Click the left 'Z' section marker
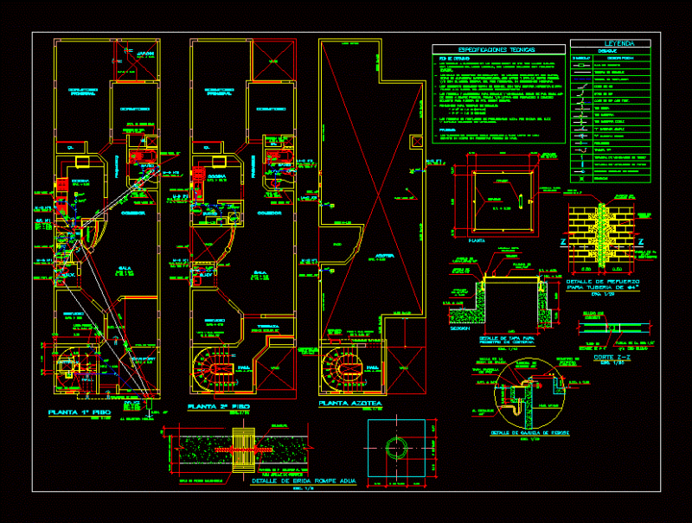Viewport: 692px width, 523px height. pyautogui.click(x=563, y=242)
